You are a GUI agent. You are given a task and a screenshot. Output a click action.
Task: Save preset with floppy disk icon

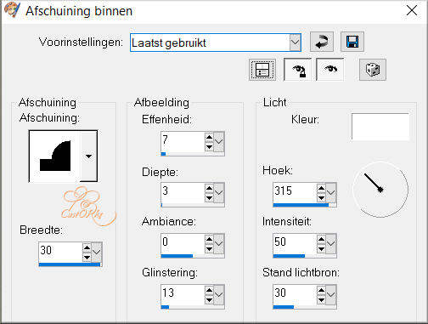352,42
